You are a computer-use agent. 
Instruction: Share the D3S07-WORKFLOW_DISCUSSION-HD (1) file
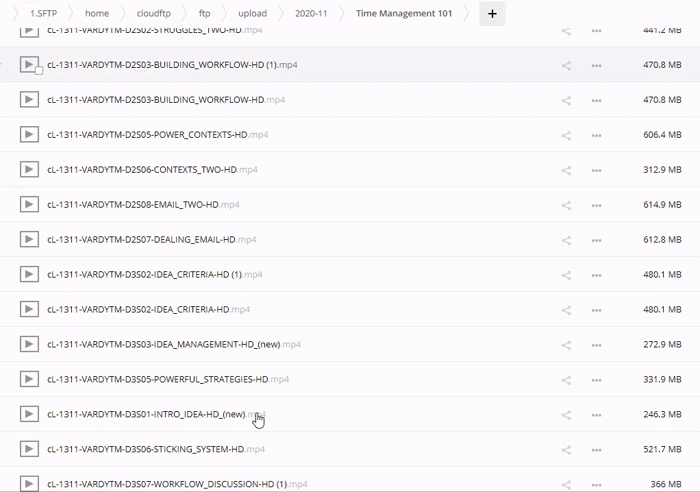(x=566, y=484)
